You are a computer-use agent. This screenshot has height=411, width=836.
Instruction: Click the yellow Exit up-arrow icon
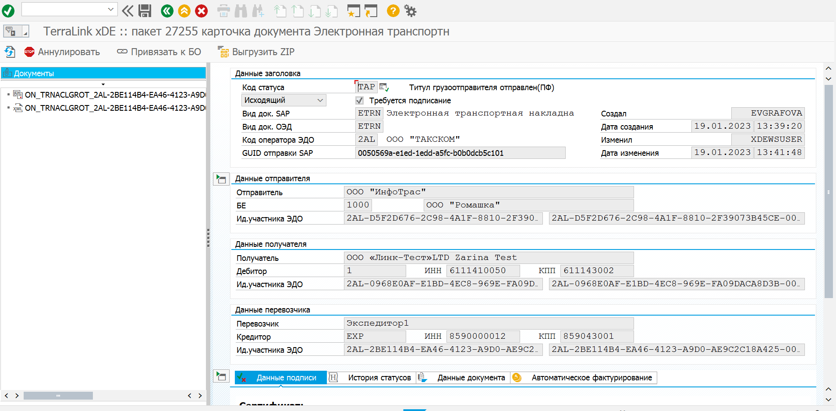click(184, 11)
